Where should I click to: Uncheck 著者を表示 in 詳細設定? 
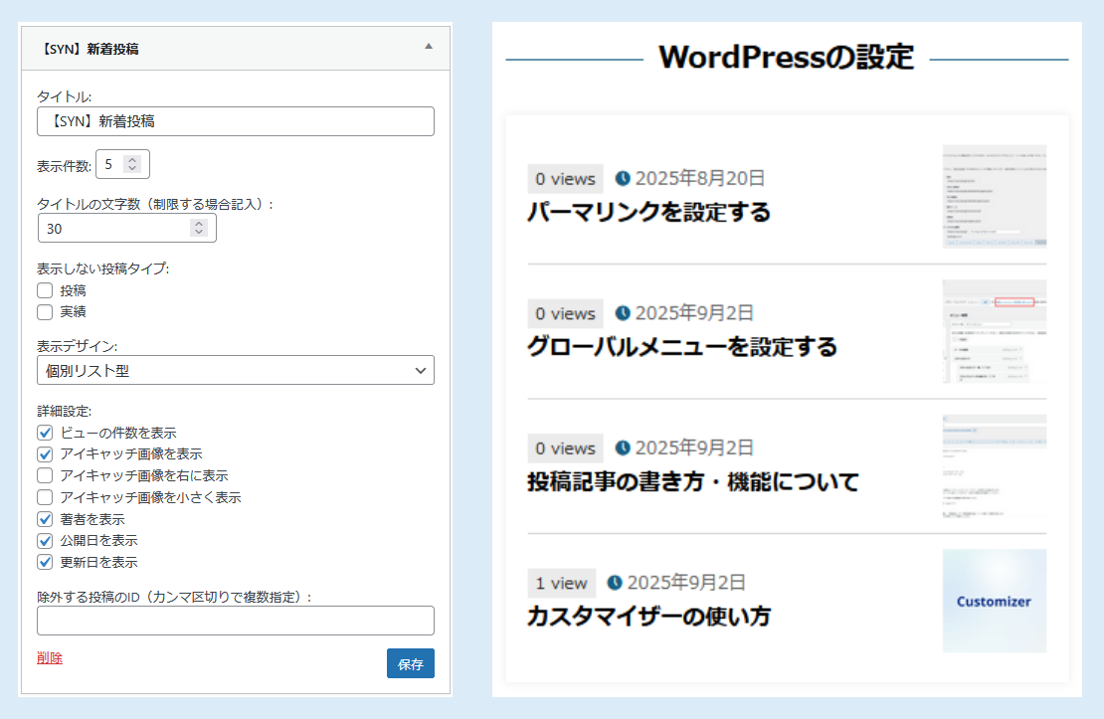[x=45, y=518]
